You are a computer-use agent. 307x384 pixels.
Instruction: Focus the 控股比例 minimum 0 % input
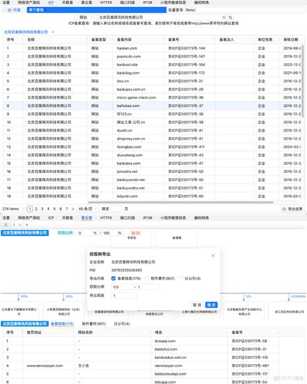pyautogui.click(x=87, y=233)
